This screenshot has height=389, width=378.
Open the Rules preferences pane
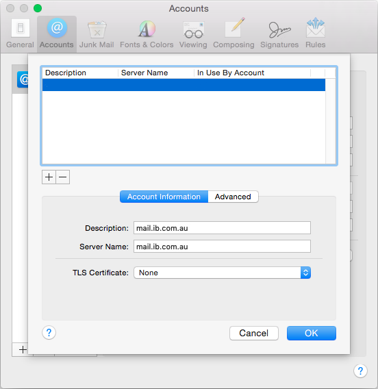coord(315,34)
